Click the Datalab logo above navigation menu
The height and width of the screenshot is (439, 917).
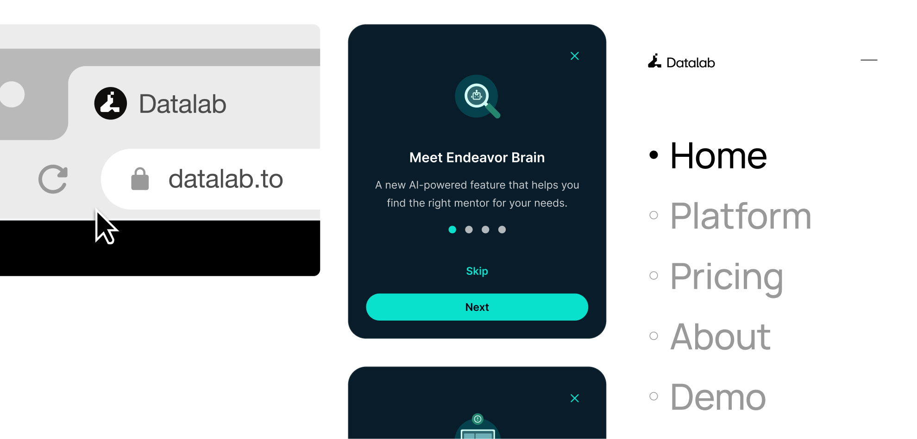(x=681, y=62)
